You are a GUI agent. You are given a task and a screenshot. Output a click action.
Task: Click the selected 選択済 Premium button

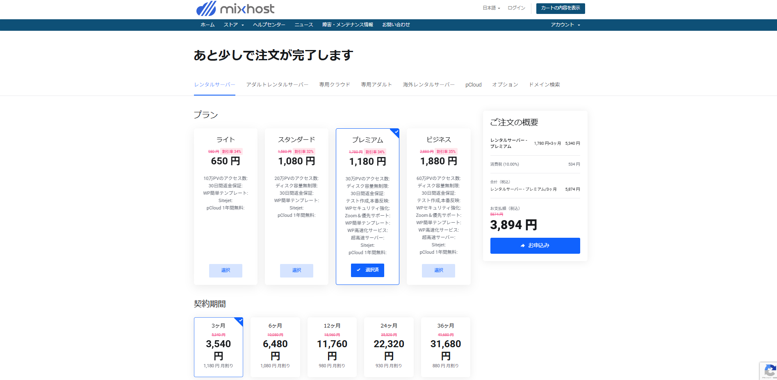tap(367, 270)
